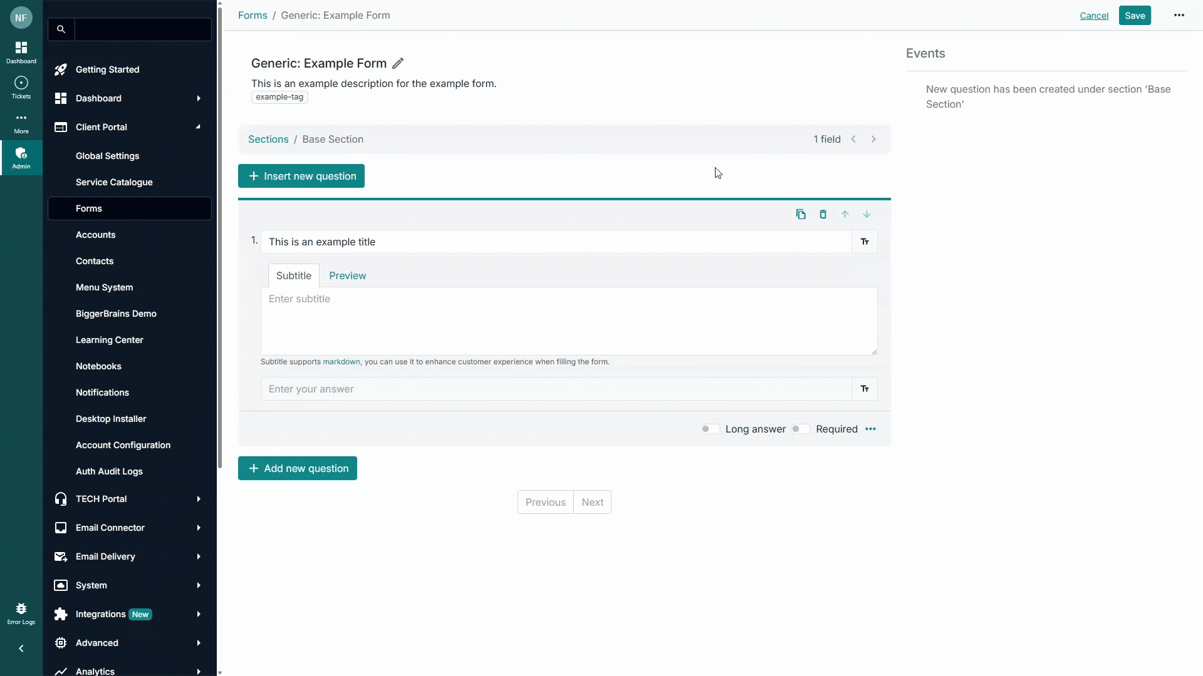Screen dimensions: 1203x676
Task: Delete the question with trash icon
Action: 823,214
